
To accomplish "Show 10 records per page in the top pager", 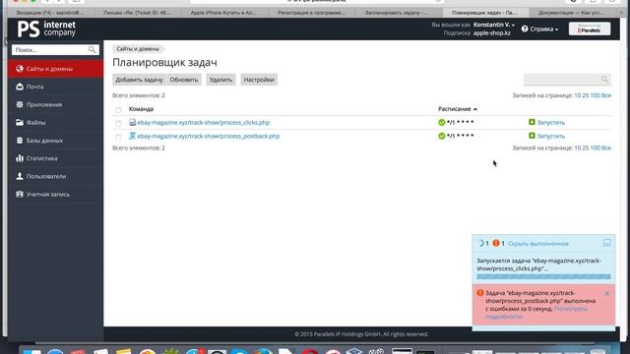I will 578,95.
